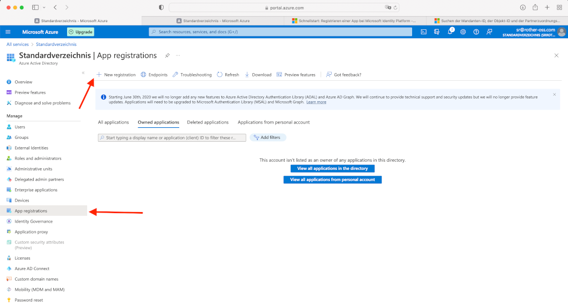The height and width of the screenshot is (305, 568).
Task: Open the feedback icon in top bar
Action: pos(489,32)
